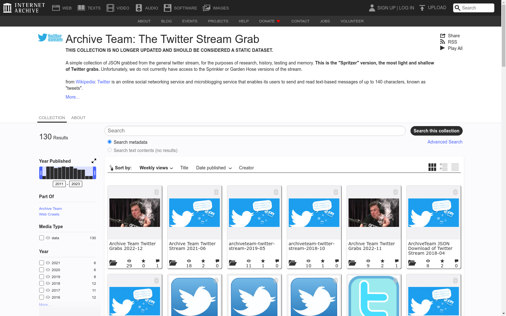Check the 2020 year filter checkbox
The image size is (506, 316).
coord(41,270)
